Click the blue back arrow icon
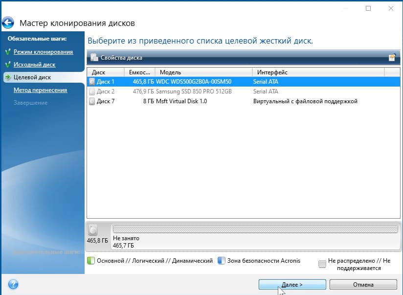 coord(8,23)
